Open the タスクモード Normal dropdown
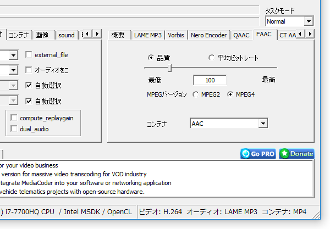 click(x=289, y=21)
